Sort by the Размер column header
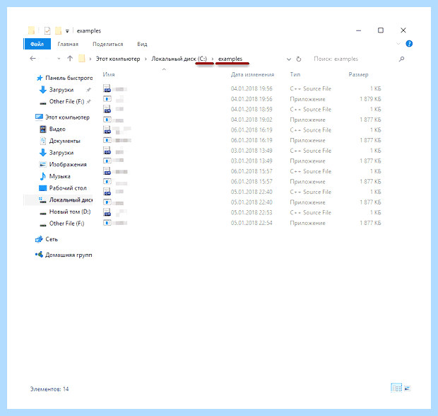The width and height of the screenshot is (438, 416). point(358,74)
